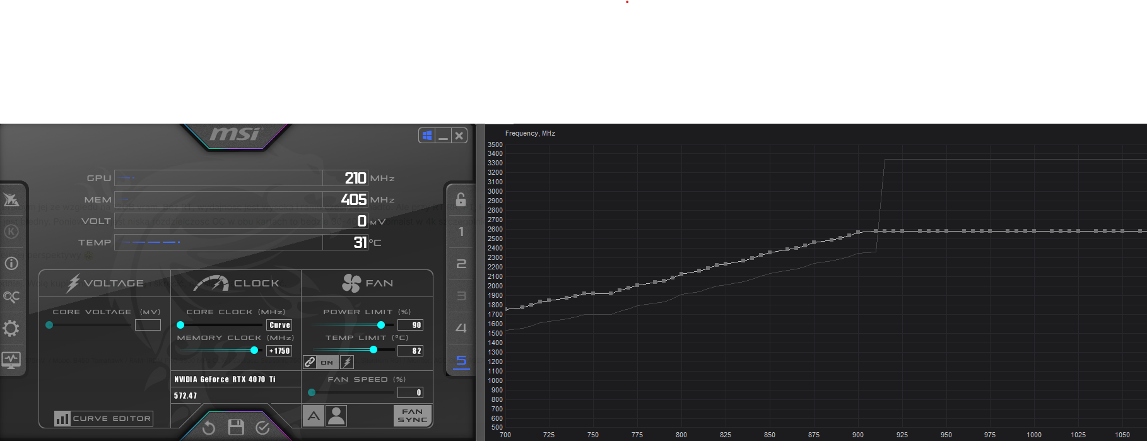Click the Kombustor K icon

coord(11,232)
